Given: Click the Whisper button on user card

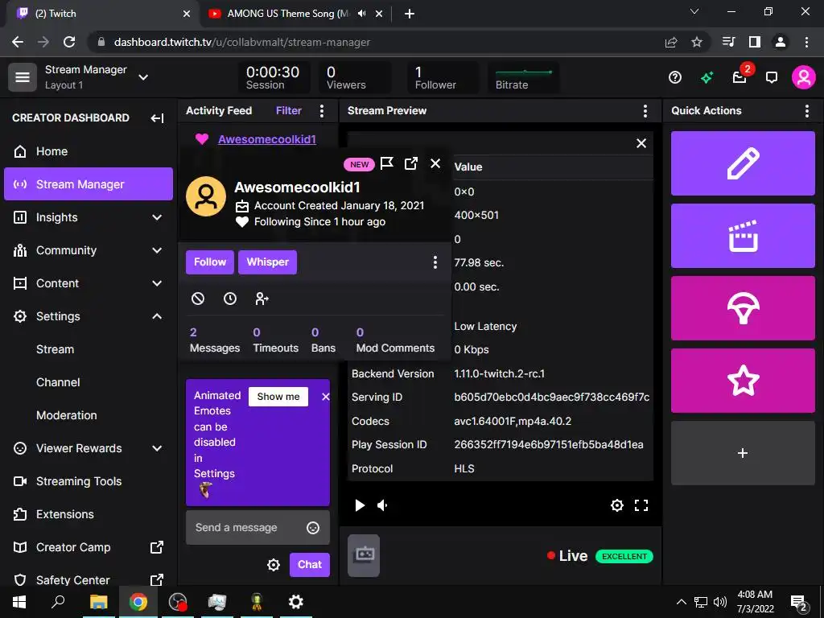Looking at the screenshot, I should pyautogui.click(x=267, y=262).
